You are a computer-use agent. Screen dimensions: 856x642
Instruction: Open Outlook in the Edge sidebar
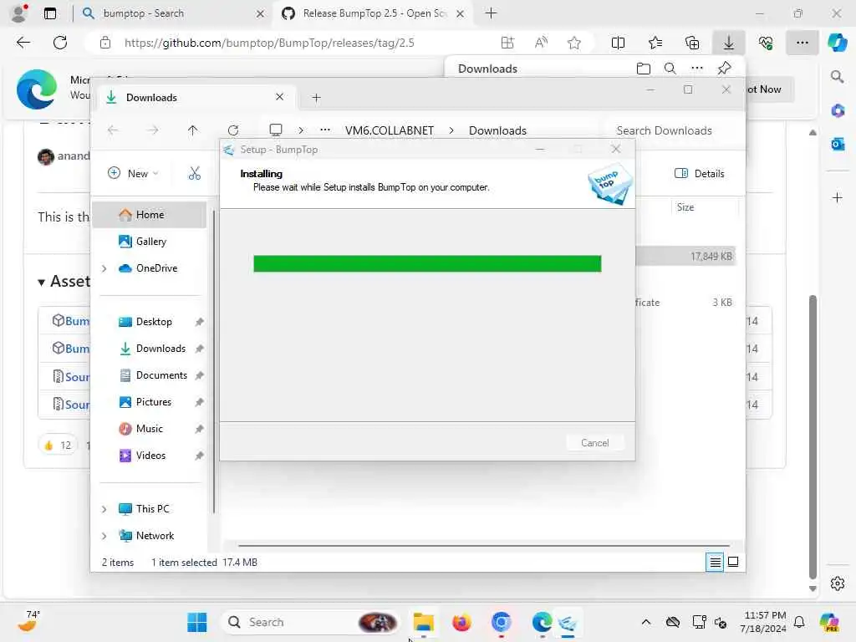click(x=837, y=144)
